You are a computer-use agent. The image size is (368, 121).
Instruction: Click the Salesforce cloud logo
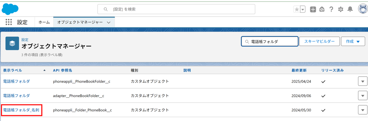pos(10,9)
